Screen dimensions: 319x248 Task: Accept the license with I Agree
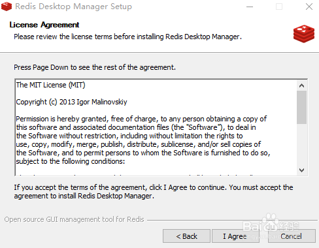point(235,236)
